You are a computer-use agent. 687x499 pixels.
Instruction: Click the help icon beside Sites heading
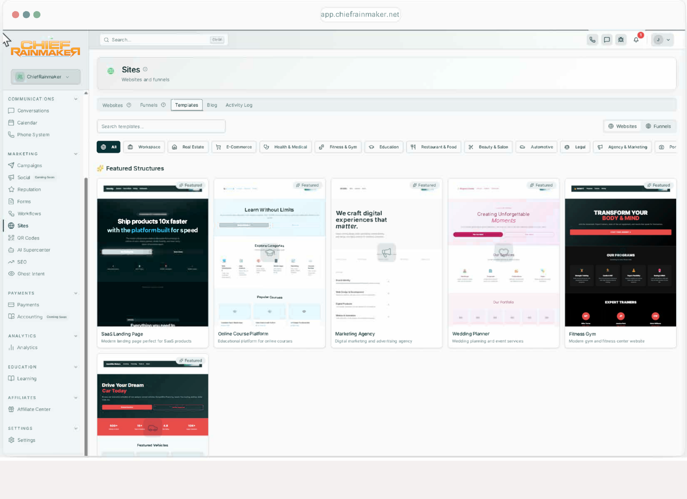coord(145,69)
